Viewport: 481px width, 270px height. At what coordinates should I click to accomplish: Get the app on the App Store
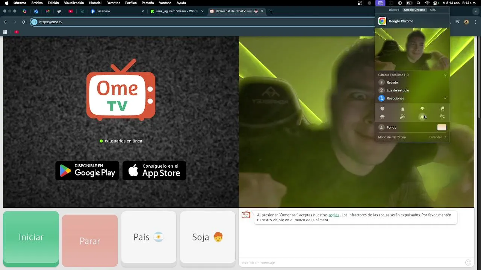(154, 171)
